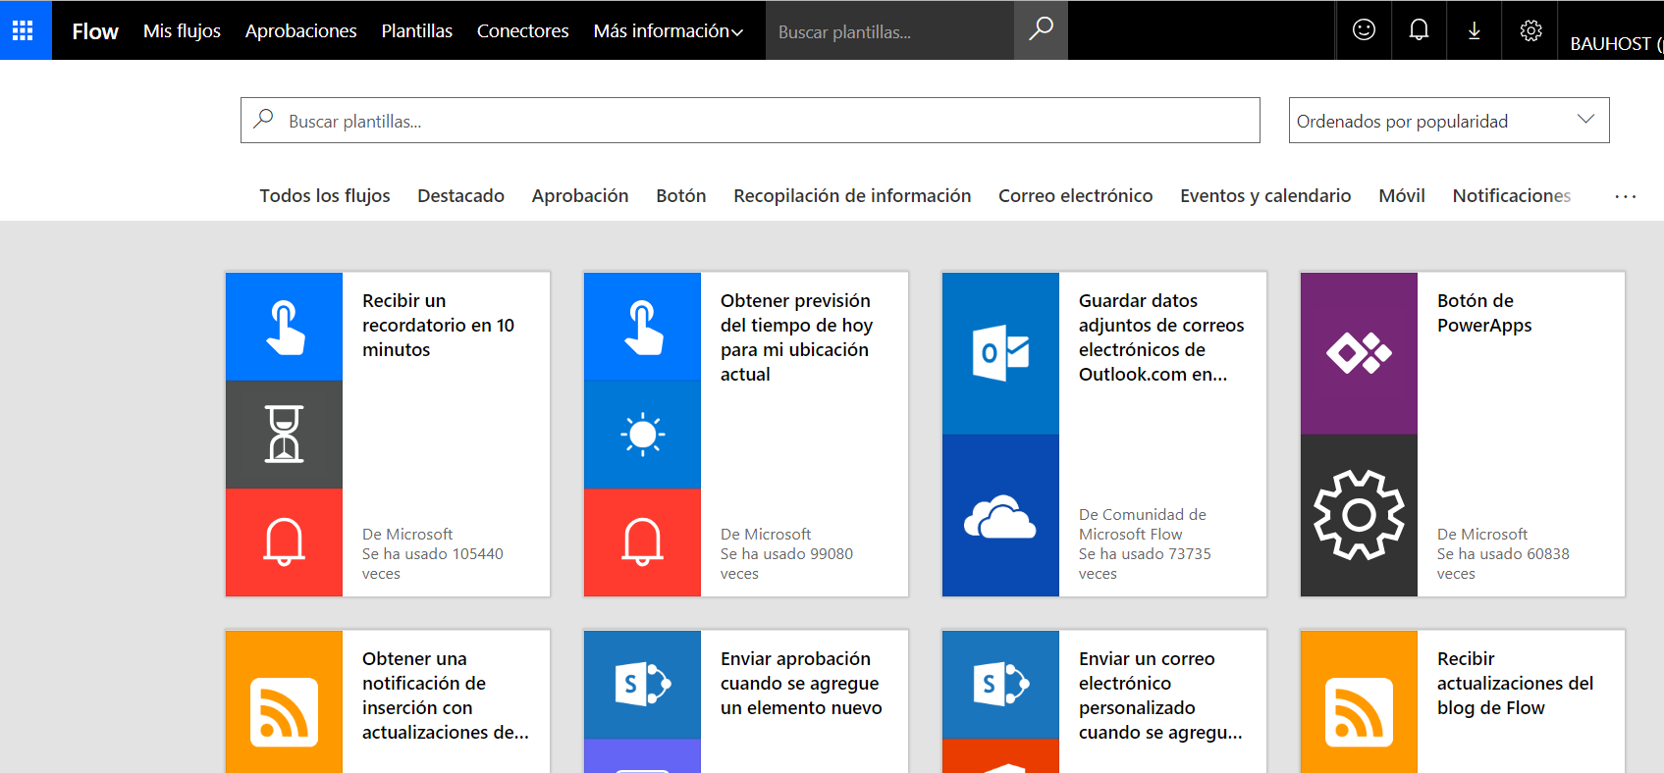Screen dimensions: 1664x773
Task: Open the Flow home link
Action: coord(95,31)
